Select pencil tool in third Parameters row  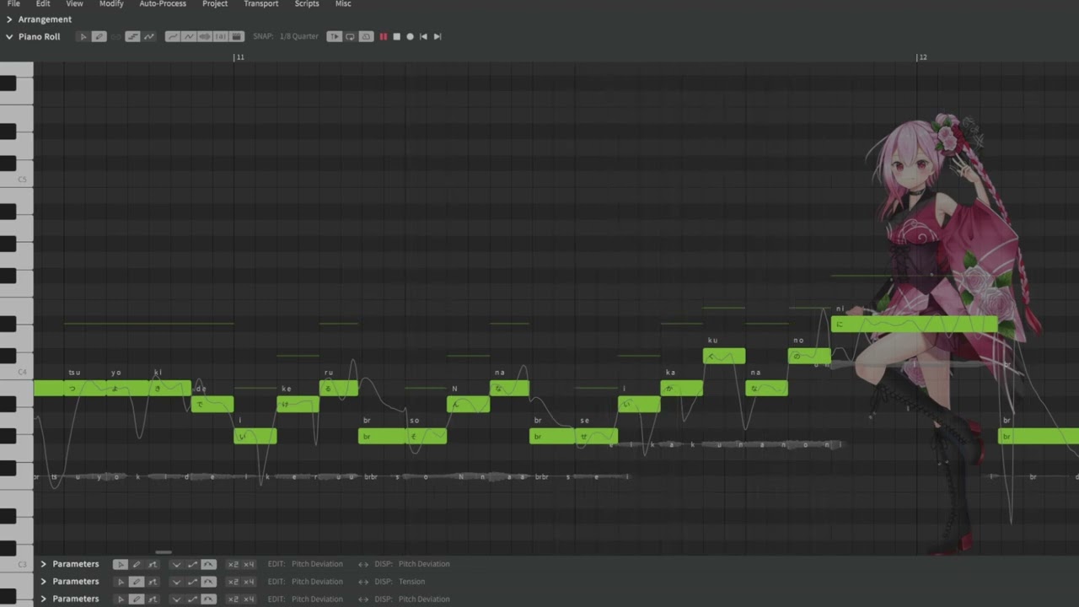pos(137,599)
